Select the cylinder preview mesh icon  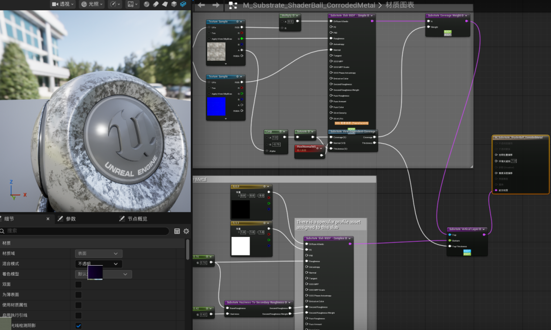(156, 4)
